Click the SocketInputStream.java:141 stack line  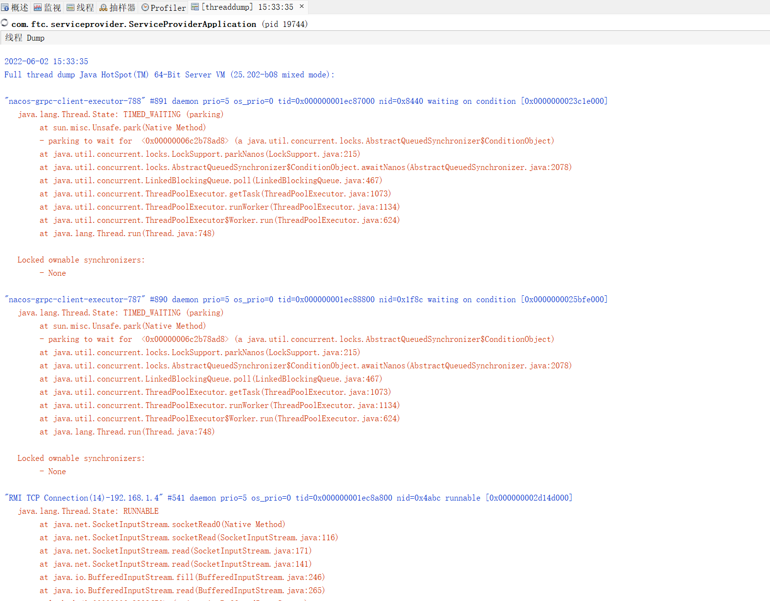pyautogui.click(x=175, y=564)
